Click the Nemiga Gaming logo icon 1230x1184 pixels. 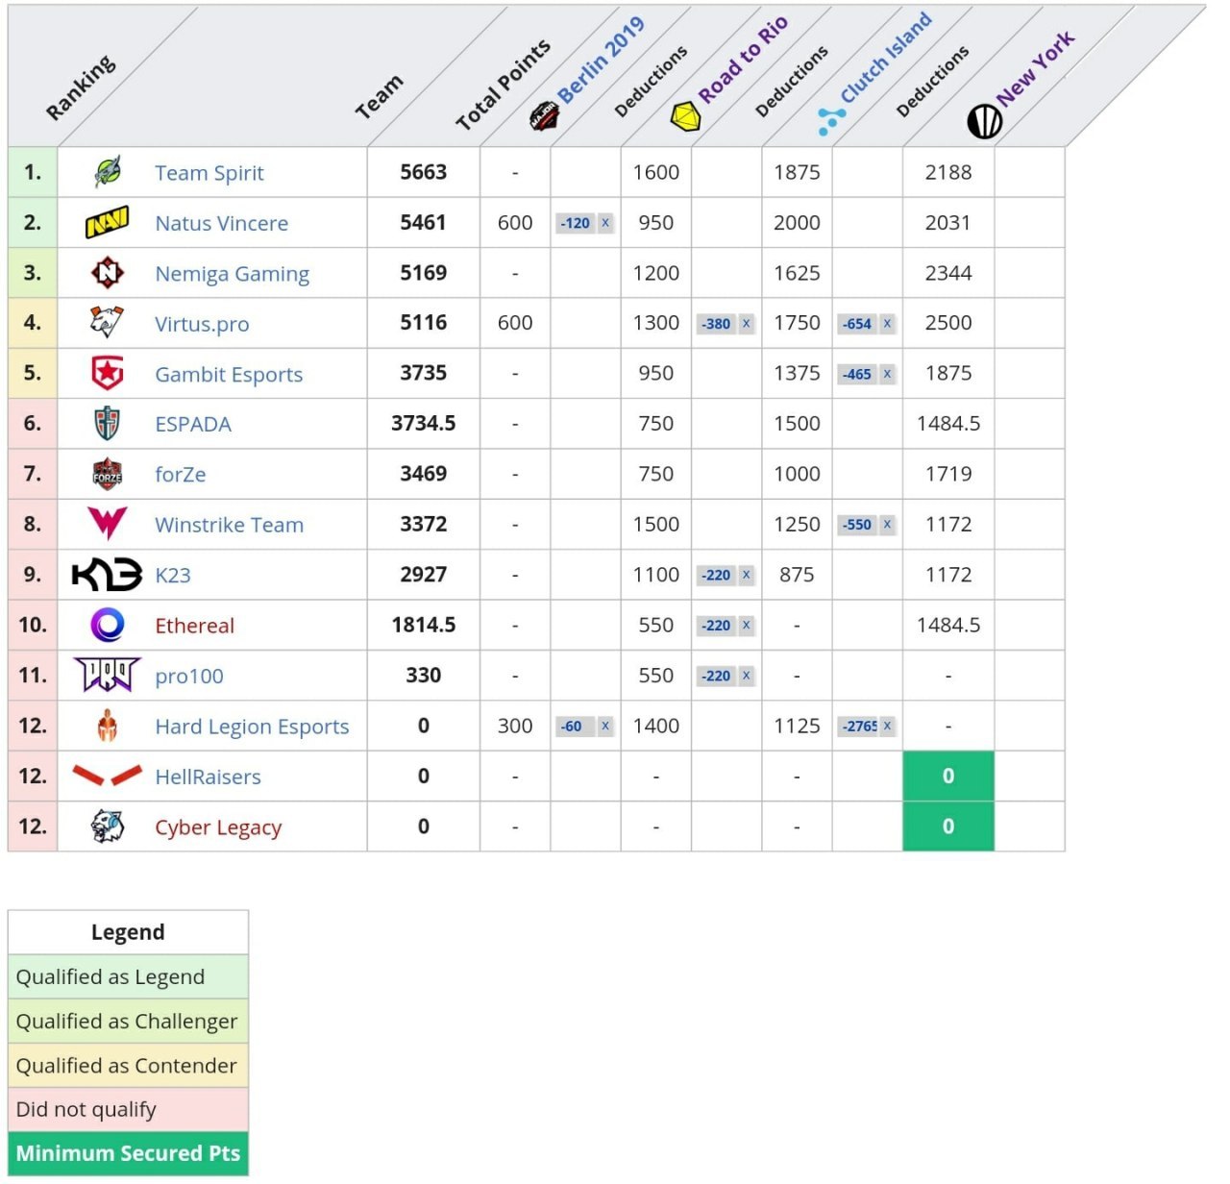coord(108,273)
